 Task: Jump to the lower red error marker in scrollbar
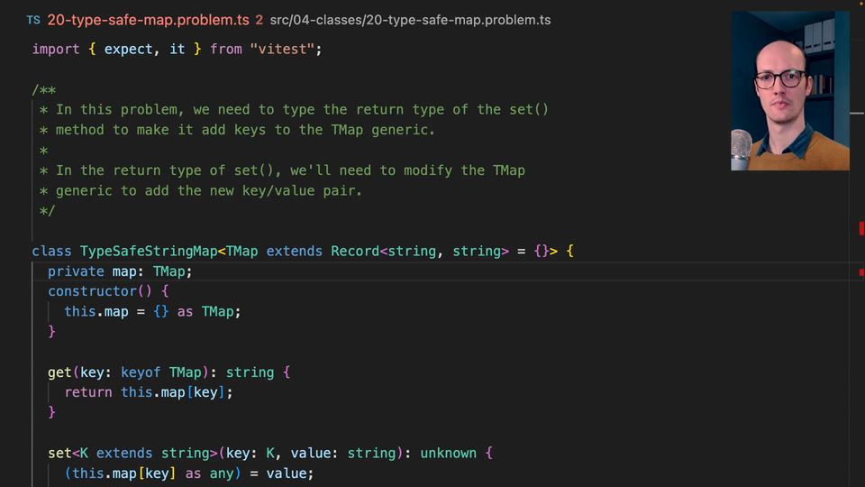(861, 271)
